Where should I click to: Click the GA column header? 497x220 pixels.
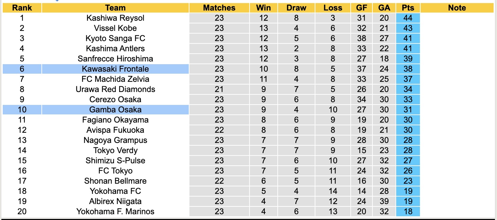click(384, 8)
